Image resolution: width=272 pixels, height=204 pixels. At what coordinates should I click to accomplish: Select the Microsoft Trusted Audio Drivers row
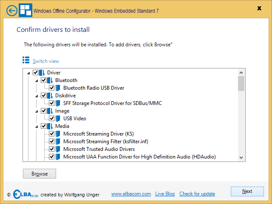point(99,149)
